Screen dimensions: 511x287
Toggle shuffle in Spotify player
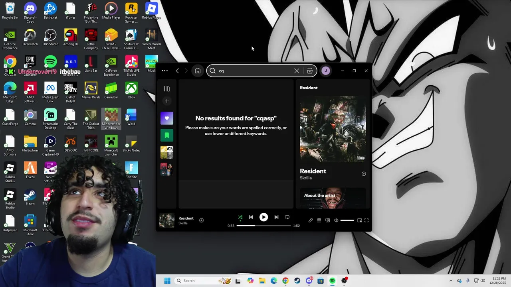tap(240, 217)
